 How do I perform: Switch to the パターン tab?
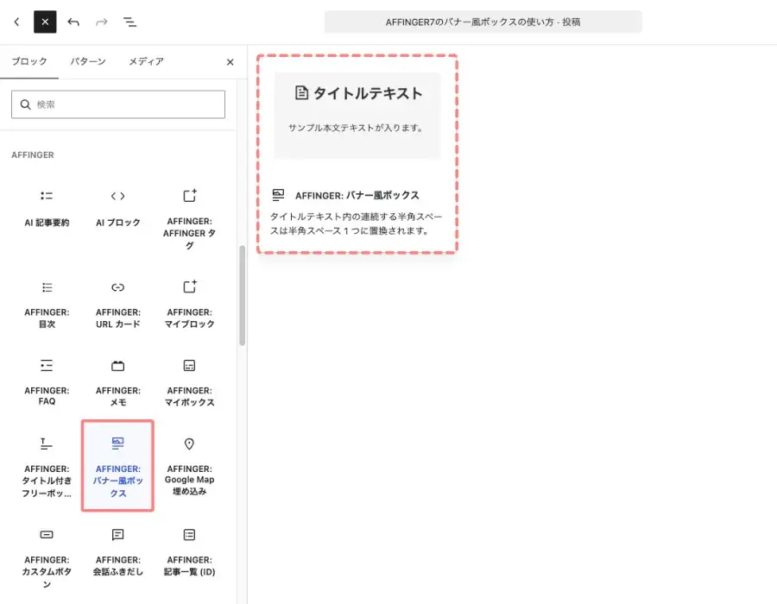(x=88, y=61)
